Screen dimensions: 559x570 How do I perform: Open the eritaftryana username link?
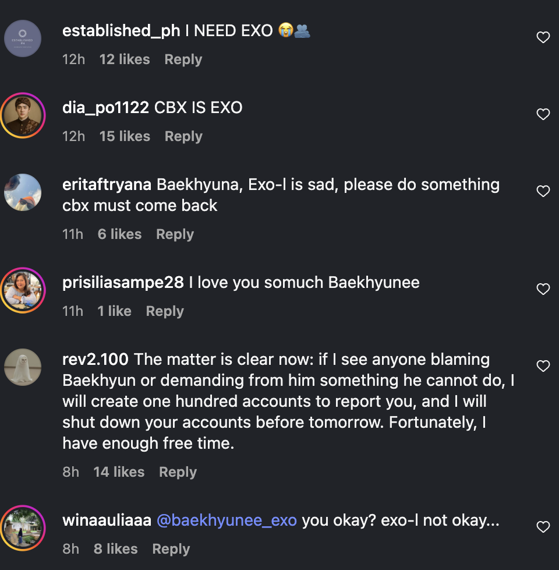(x=107, y=185)
